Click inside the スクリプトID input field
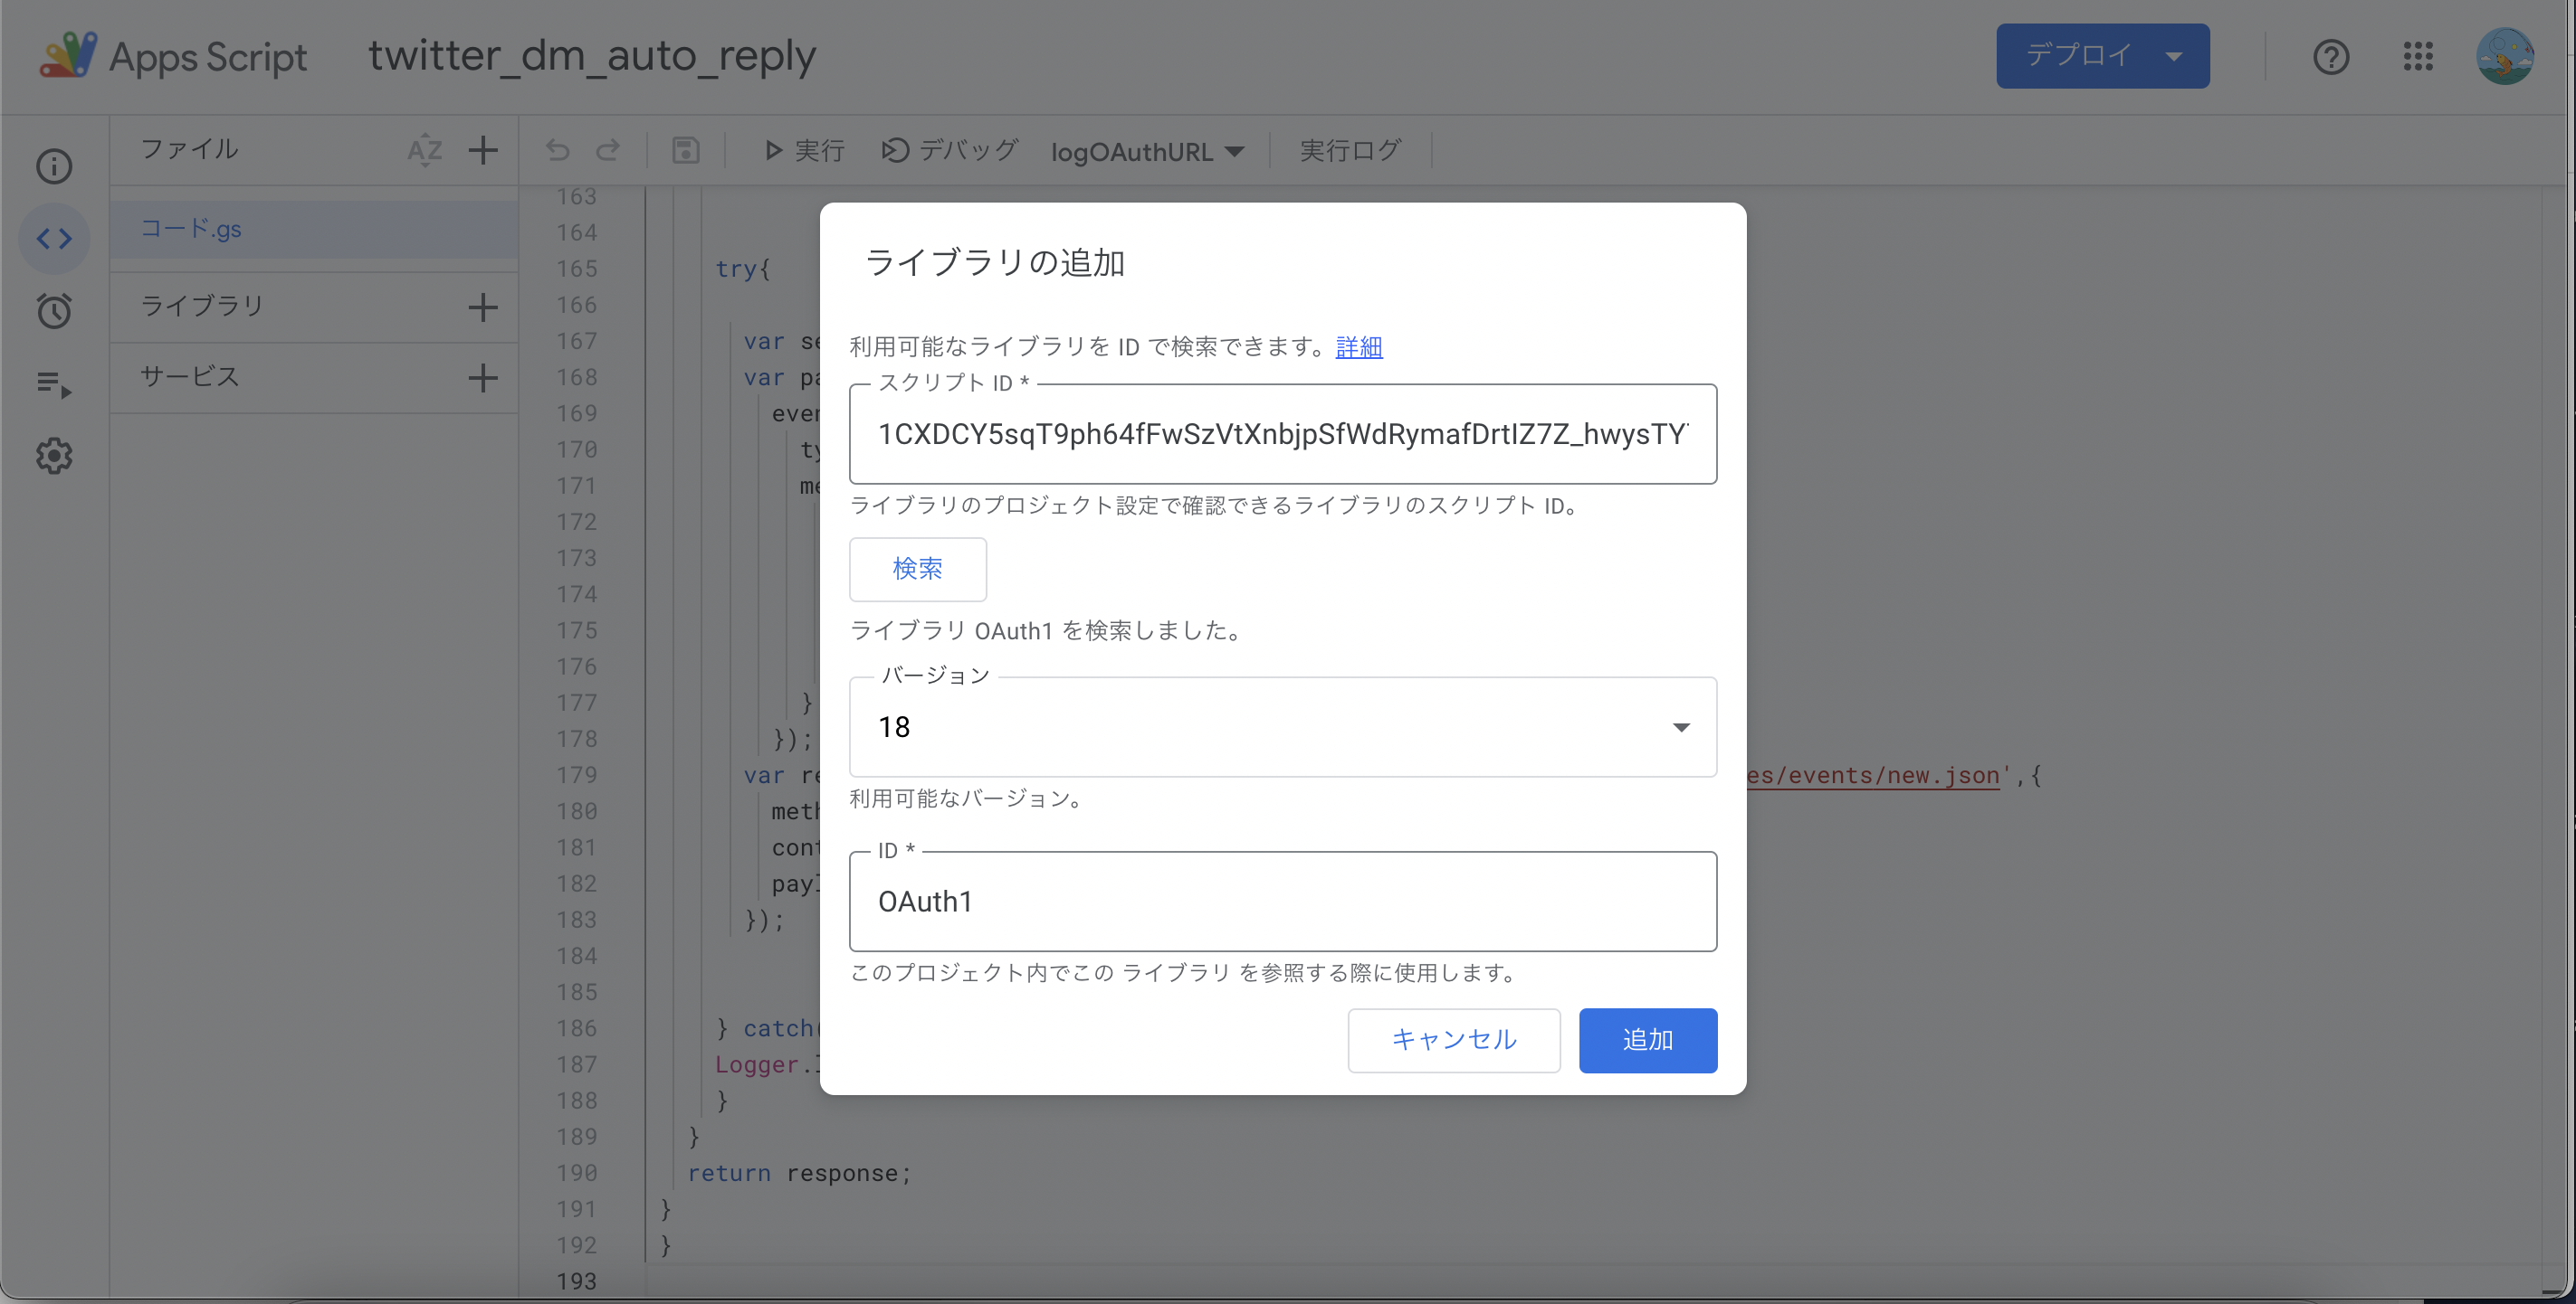 (1281, 434)
